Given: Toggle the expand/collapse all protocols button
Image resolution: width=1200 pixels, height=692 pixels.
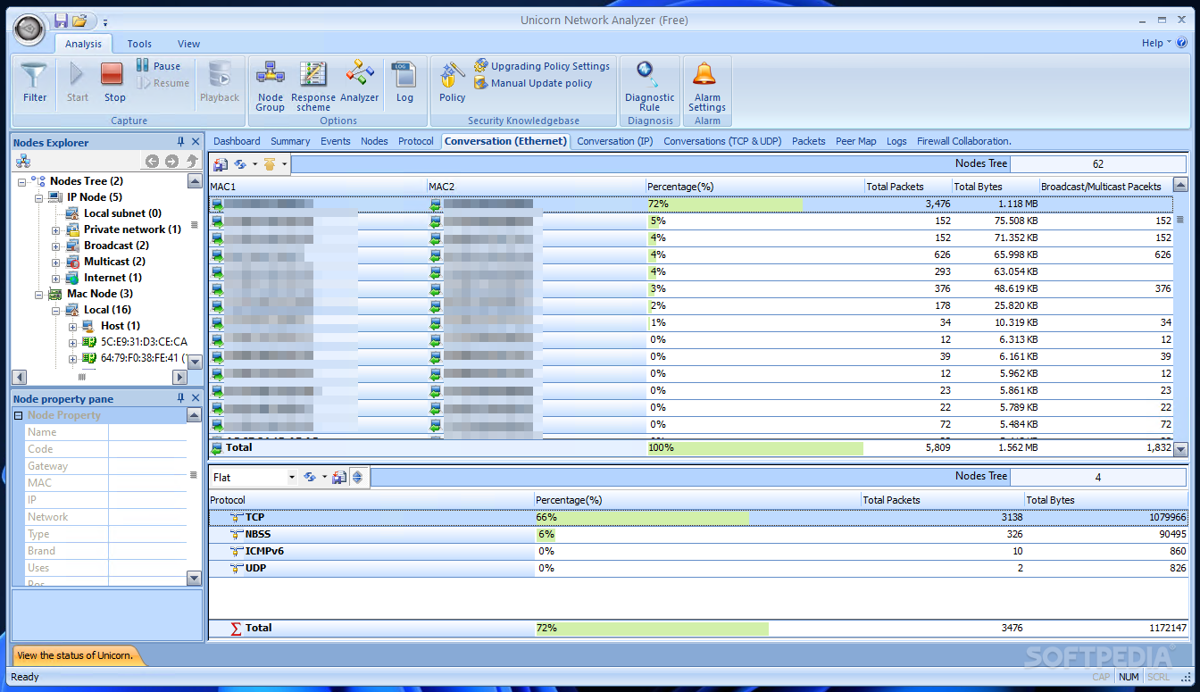Looking at the screenshot, I should [358, 478].
